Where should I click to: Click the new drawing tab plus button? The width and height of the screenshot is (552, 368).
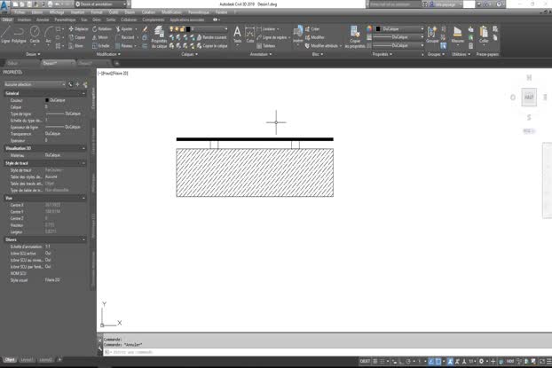[116, 63]
